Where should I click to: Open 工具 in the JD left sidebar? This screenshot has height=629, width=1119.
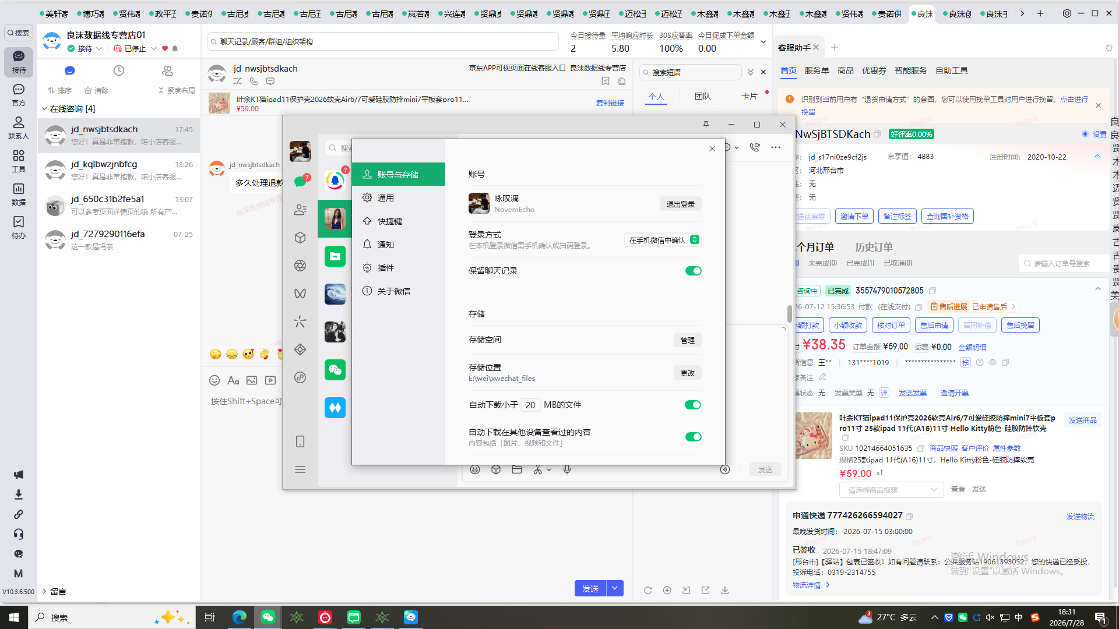19,161
